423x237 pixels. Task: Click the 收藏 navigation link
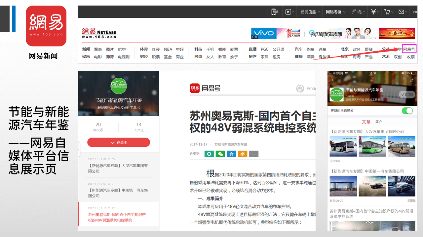click(x=411, y=57)
